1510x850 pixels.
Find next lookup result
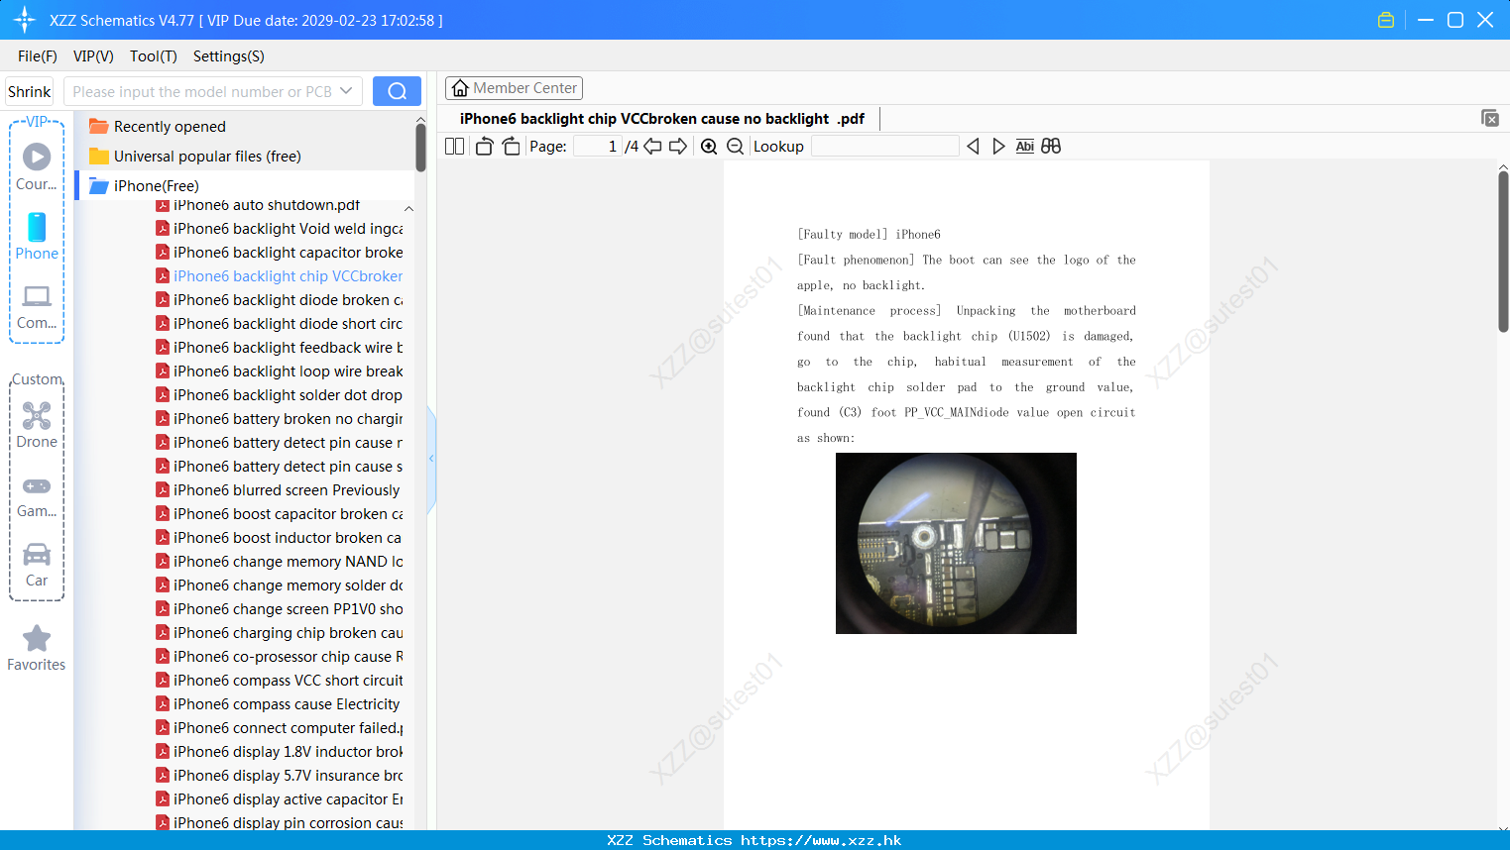(998, 147)
